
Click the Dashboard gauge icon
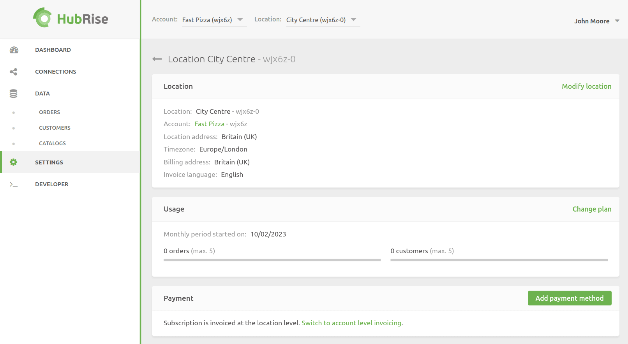click(14, 50)
